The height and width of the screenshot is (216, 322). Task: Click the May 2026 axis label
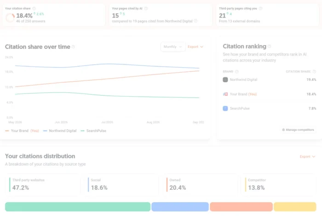(15, 122)
